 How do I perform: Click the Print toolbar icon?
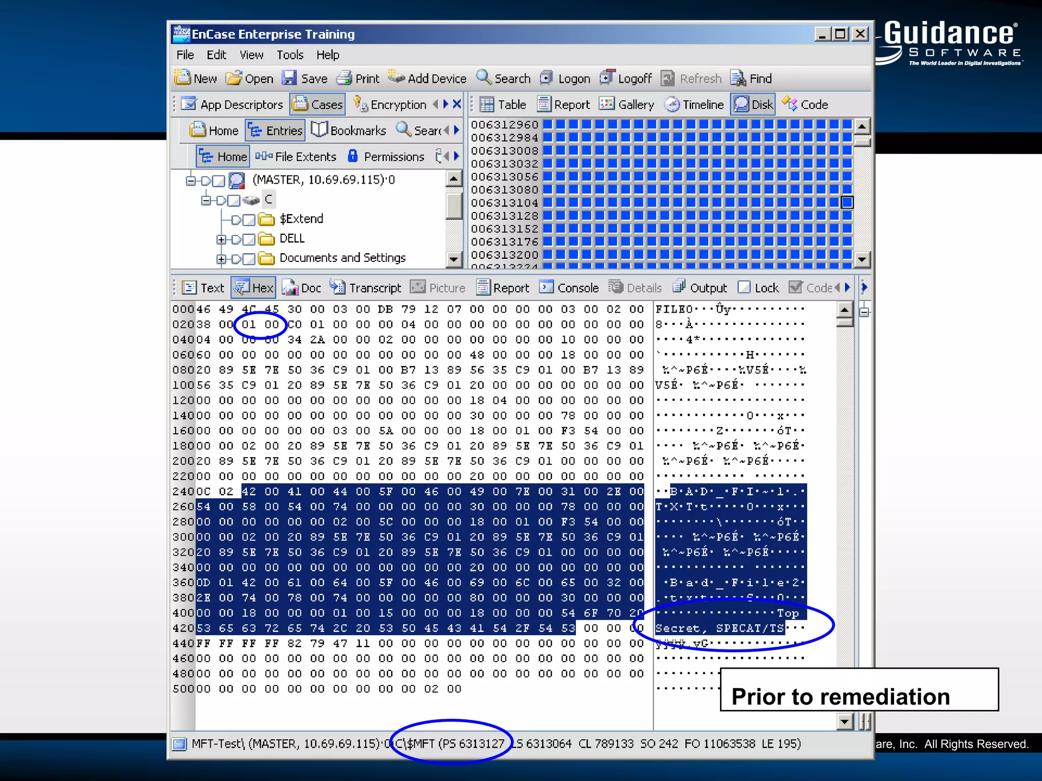(x=344, y=78)
